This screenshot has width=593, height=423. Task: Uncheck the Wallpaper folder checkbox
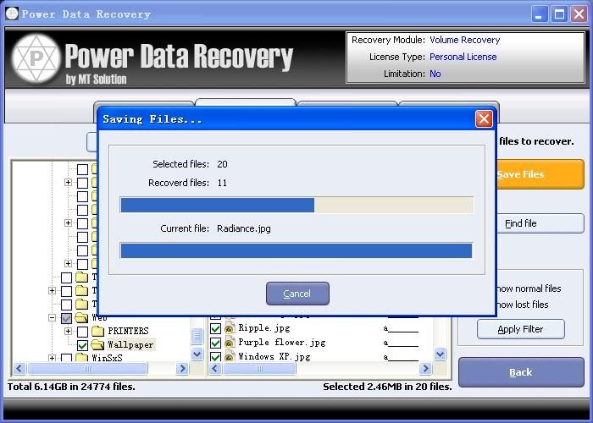tap(82, 345)
